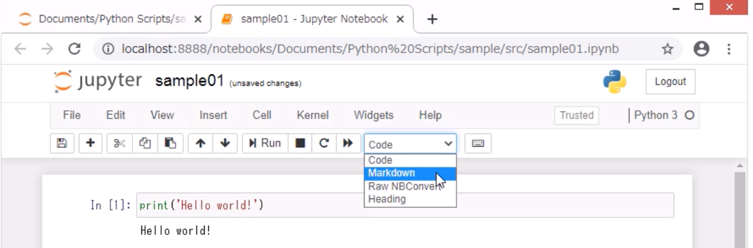This screenshot has height=248, width=753.
Task: Click the browser address bar URL
Action: (370, 49)
